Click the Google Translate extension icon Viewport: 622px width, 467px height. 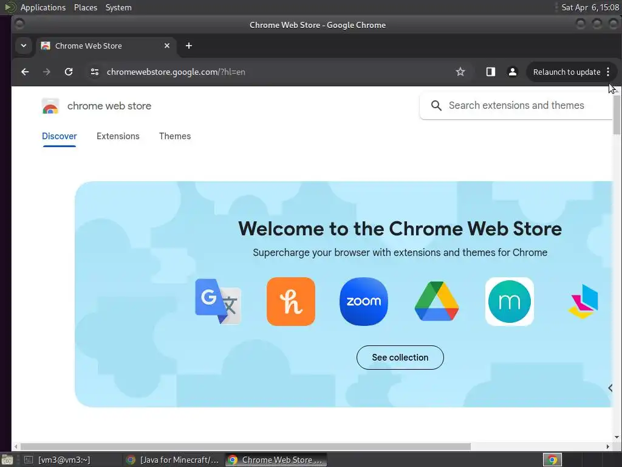coord(218,302)
